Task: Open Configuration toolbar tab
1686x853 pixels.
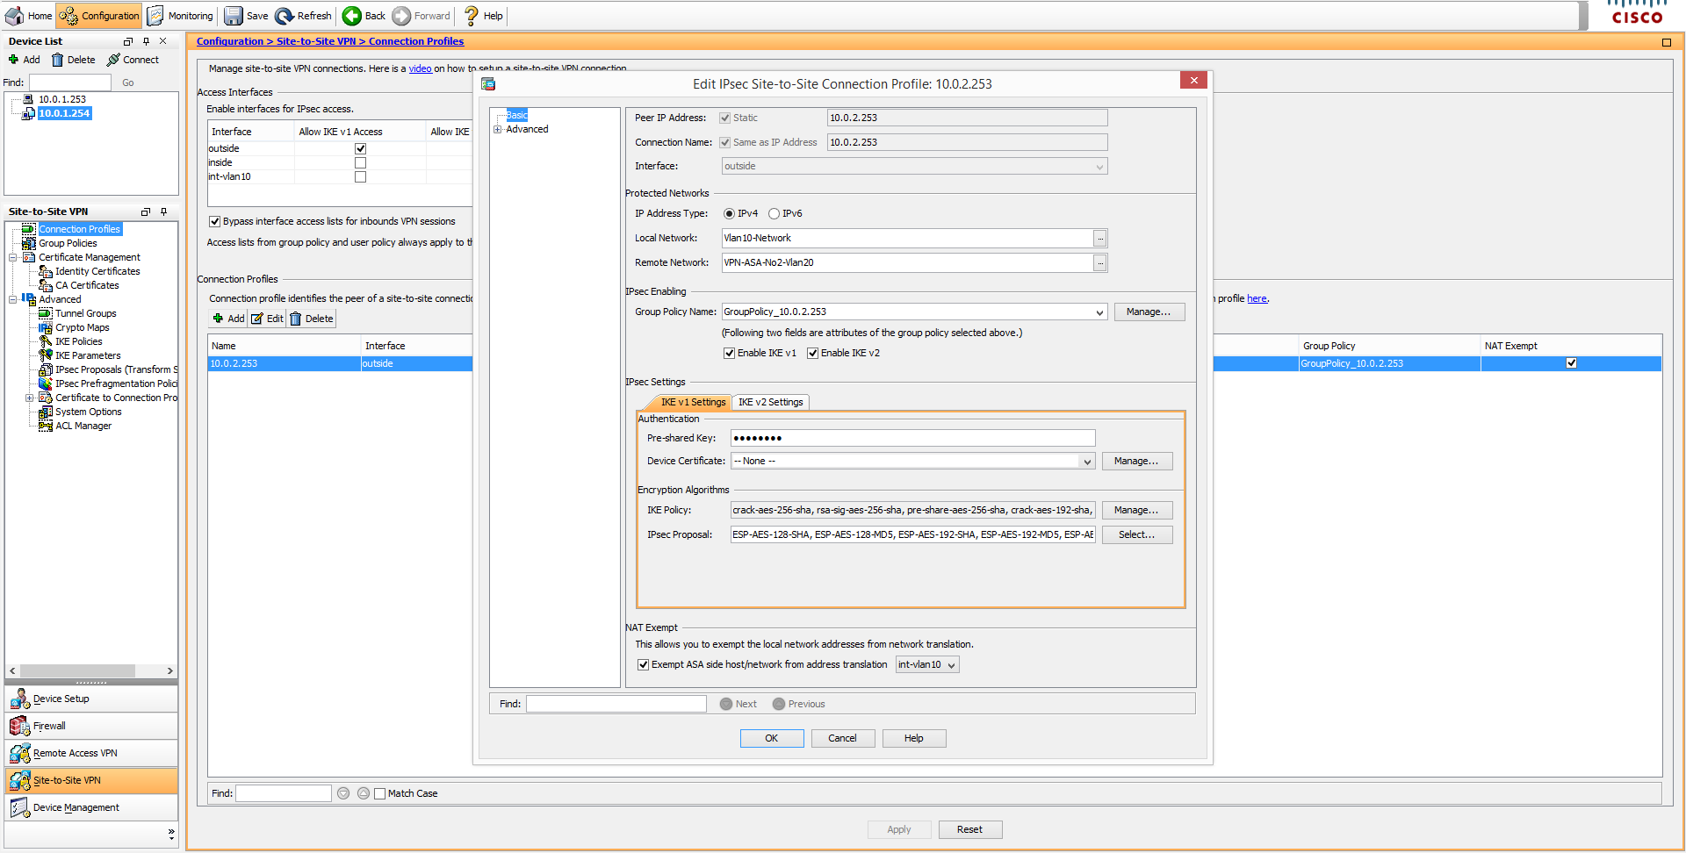Action: tap(99, 16)
